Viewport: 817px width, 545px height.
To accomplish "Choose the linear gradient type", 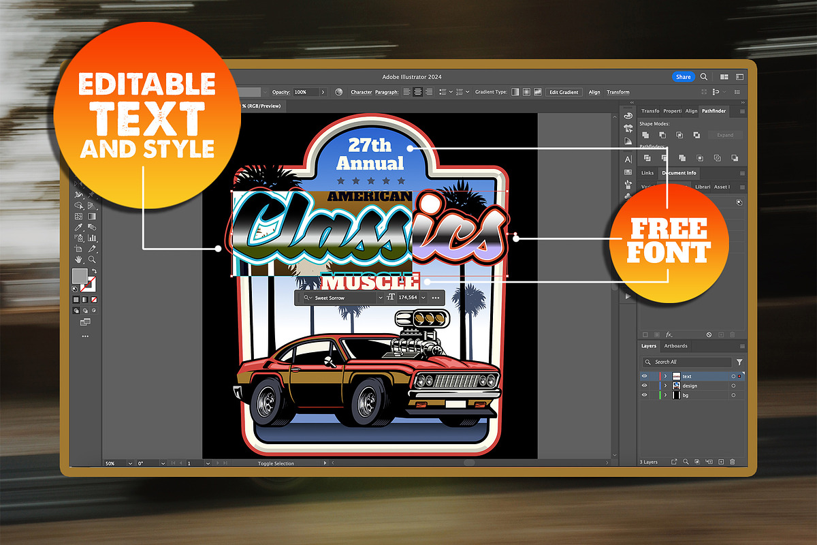I will click(515, 92).
